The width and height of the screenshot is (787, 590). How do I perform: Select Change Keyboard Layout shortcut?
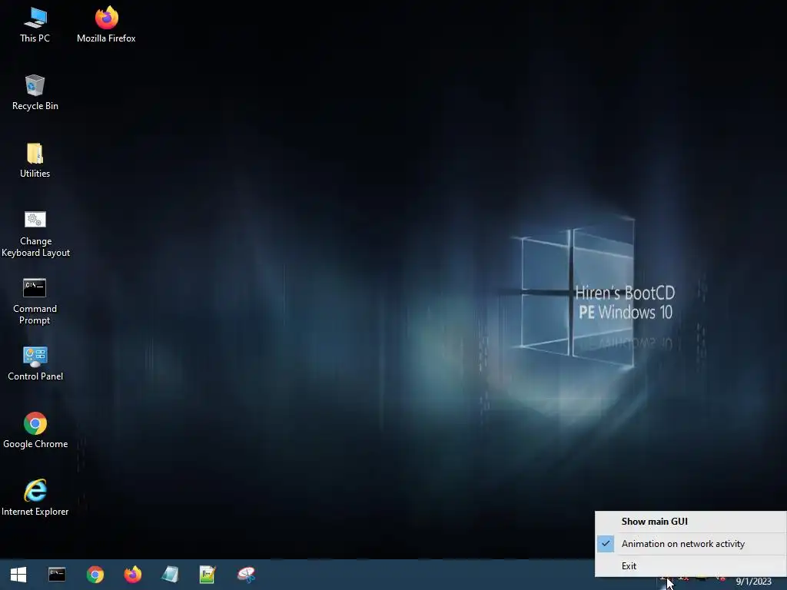coord(35,234)
